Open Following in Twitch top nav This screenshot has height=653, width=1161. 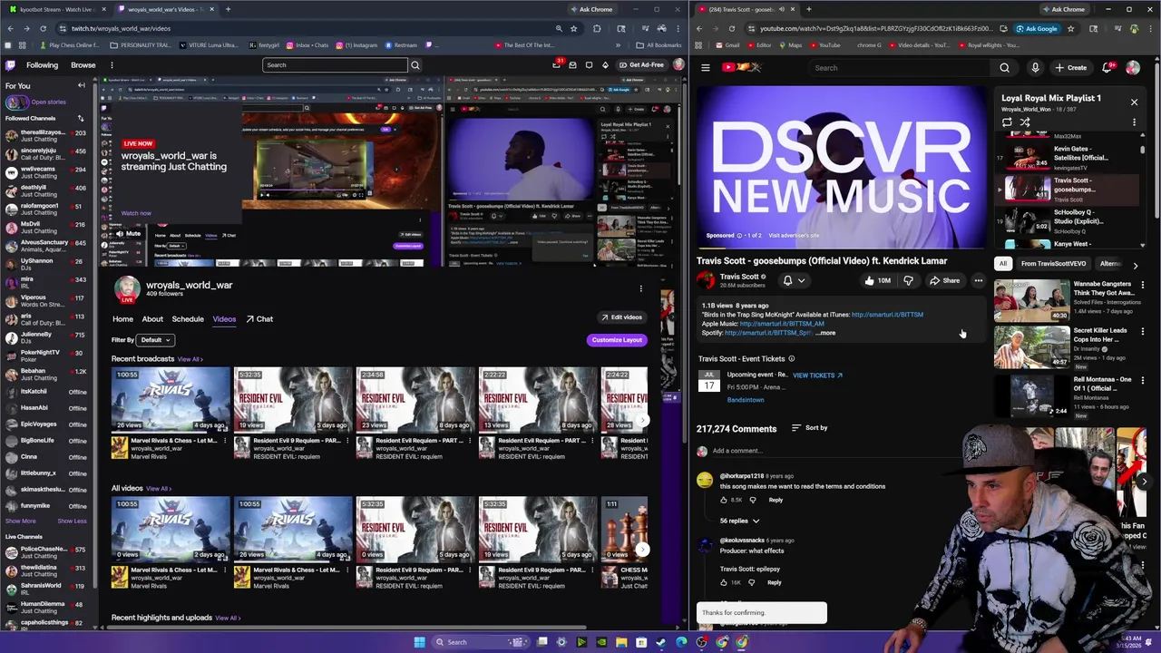tap(42, 65)
